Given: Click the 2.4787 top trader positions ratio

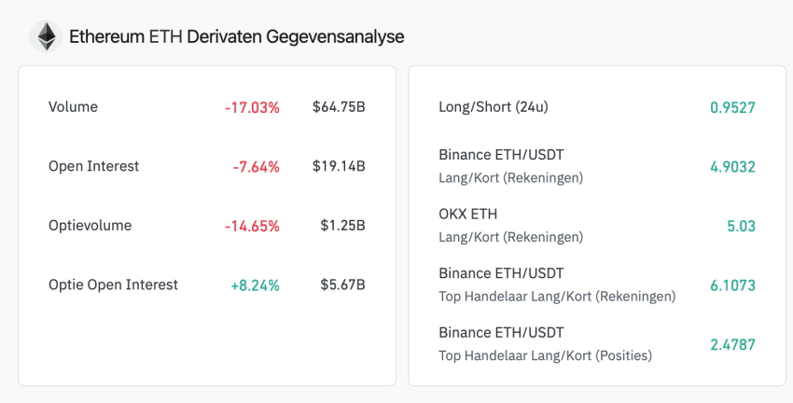Looking at the screenshot, I should (732, 344).
